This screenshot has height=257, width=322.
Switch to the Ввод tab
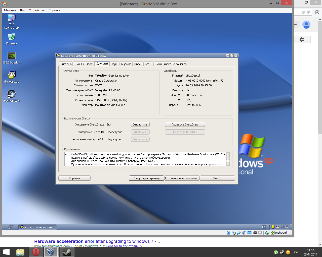138,64
